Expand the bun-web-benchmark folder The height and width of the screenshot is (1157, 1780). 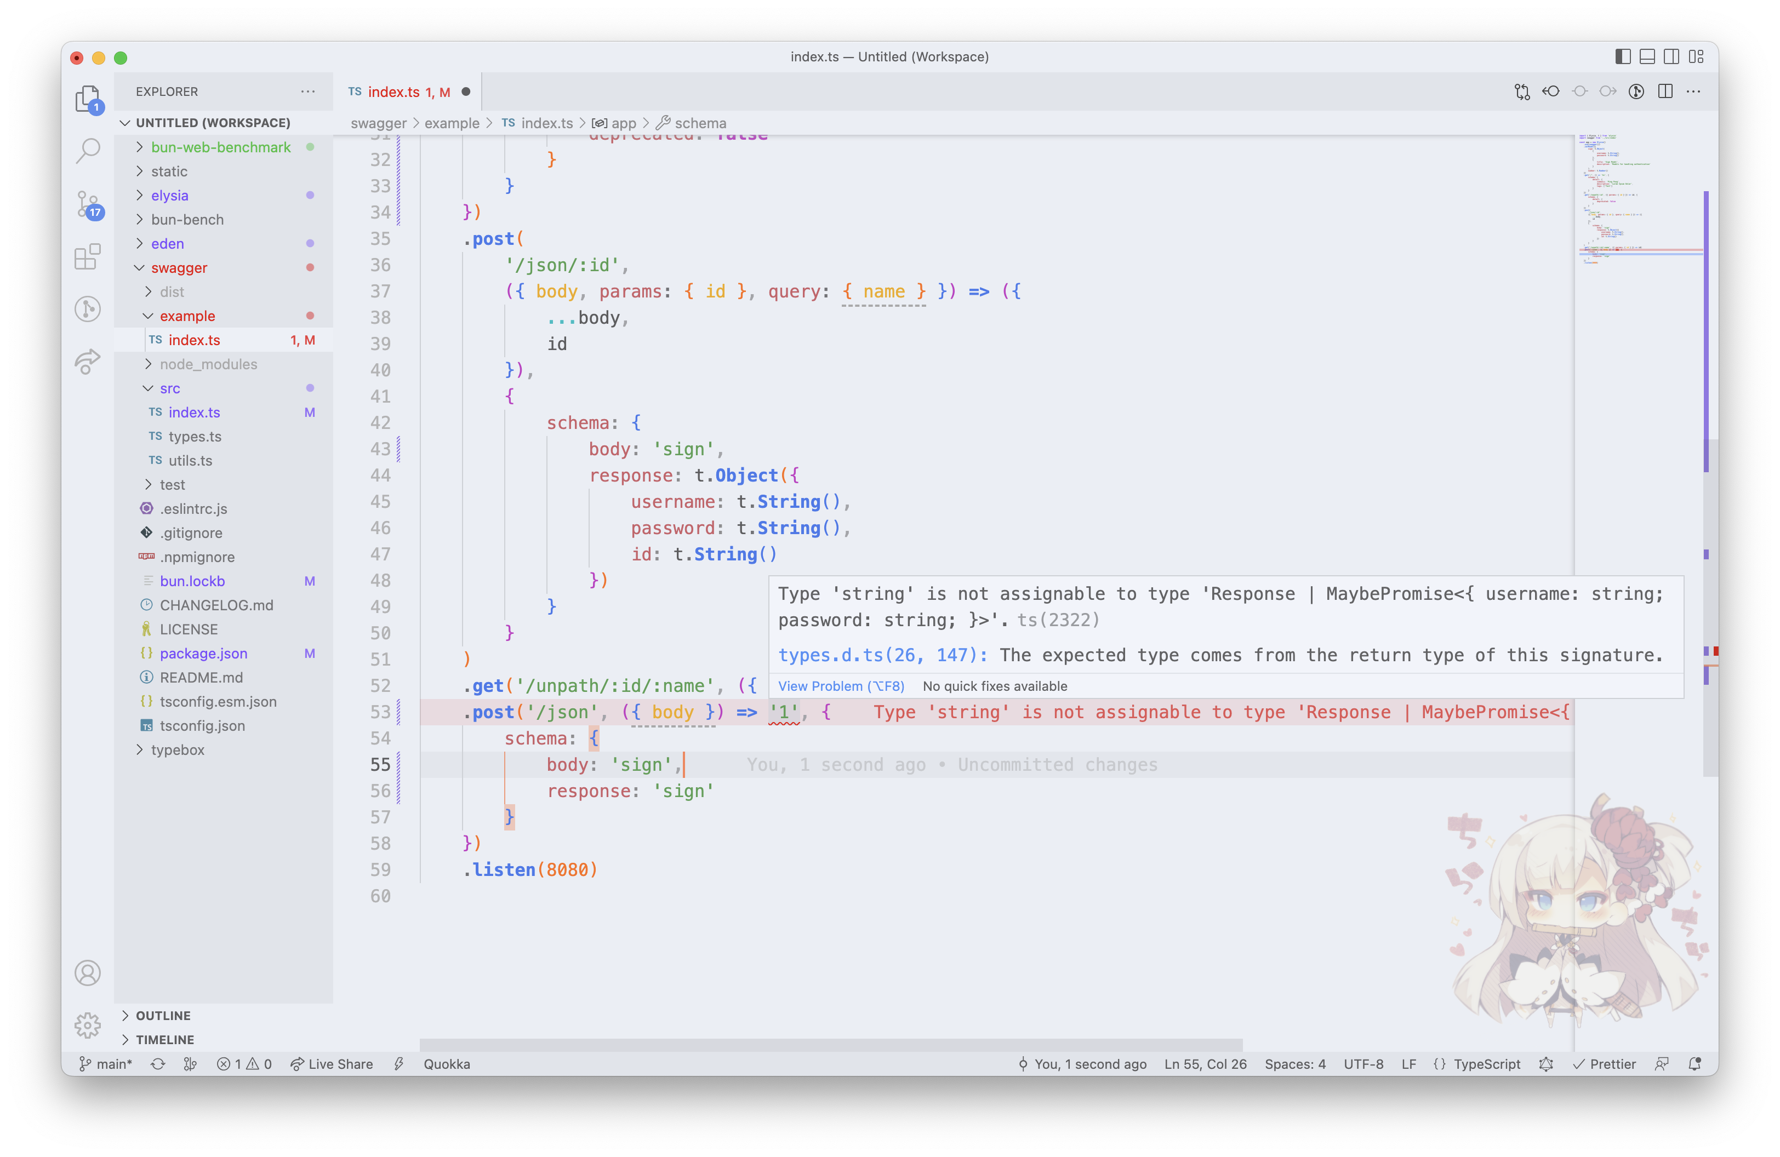pos(223,147)
